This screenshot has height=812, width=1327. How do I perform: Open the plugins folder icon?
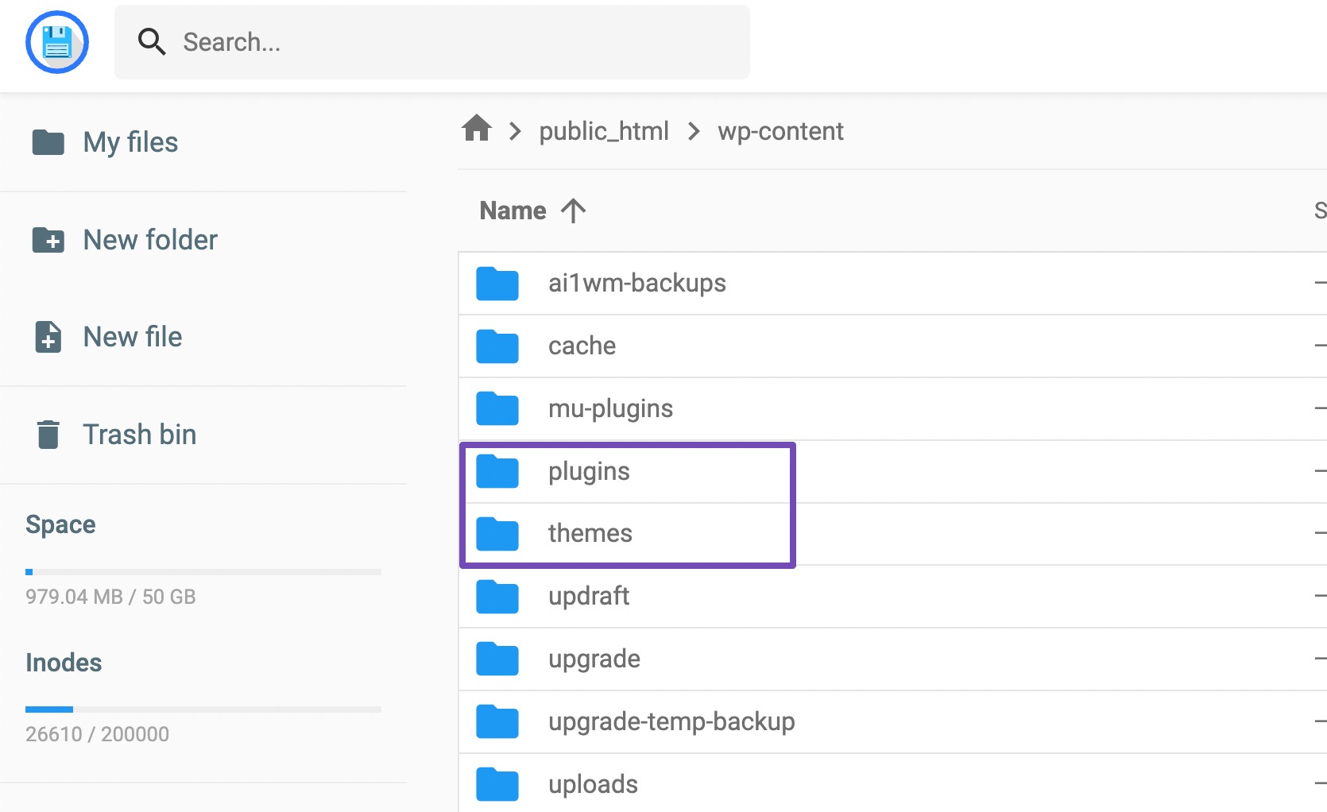[497, 470]
